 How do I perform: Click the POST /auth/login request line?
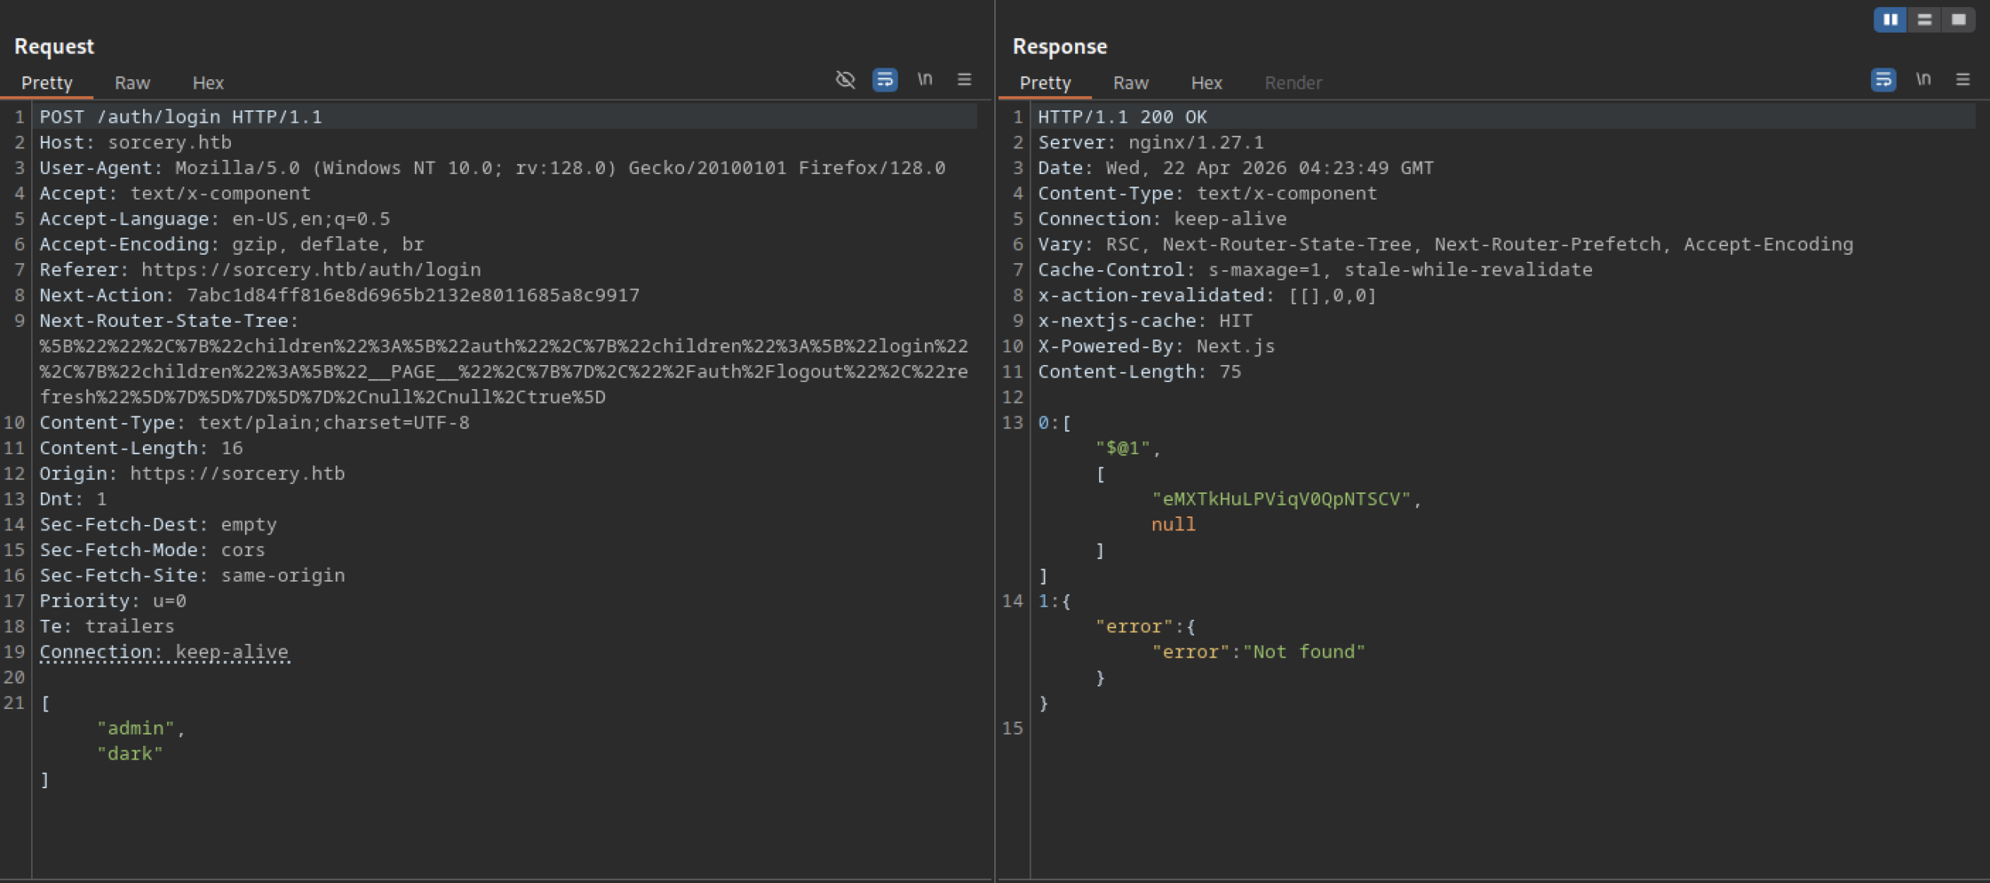pyautogui.click(x=180, y=117)
